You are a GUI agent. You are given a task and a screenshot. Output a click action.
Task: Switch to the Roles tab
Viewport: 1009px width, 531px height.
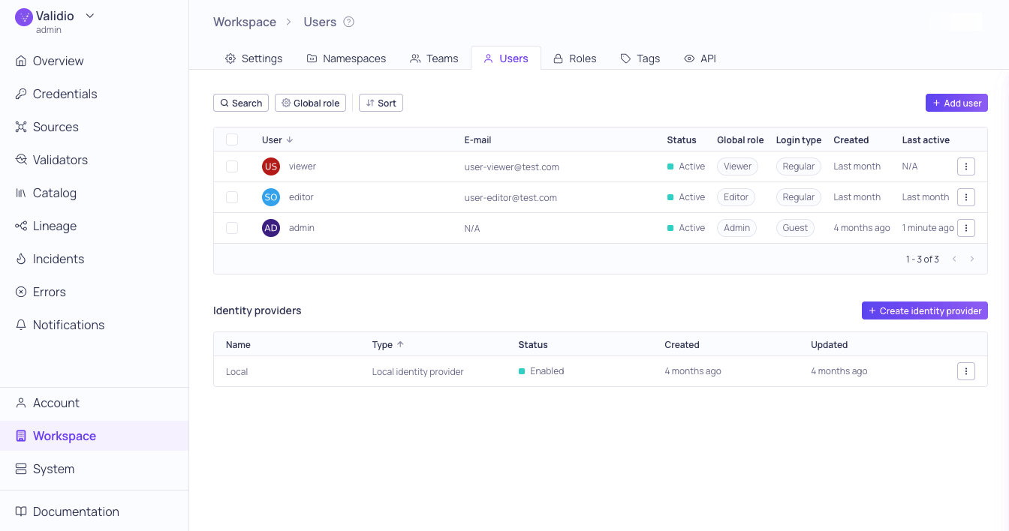[574, 58]
